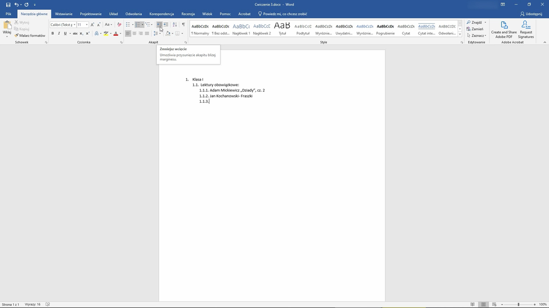Toggle show paragraph marks
The height and width of the screenshot is (308, 549).
pyautogui.click(x=183, y=25)
